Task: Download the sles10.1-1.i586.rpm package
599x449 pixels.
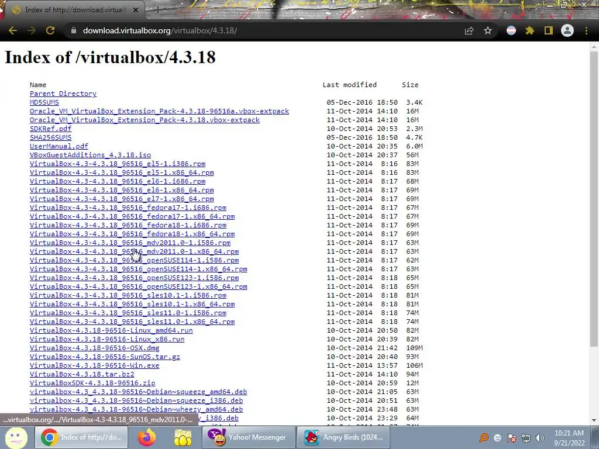Action: point(128,295)
